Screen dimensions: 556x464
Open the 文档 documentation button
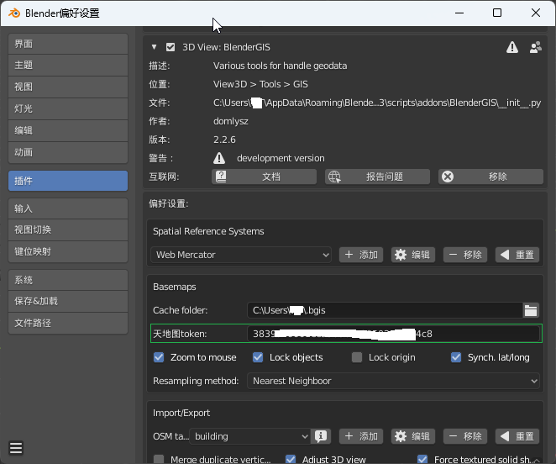point(264,177)
